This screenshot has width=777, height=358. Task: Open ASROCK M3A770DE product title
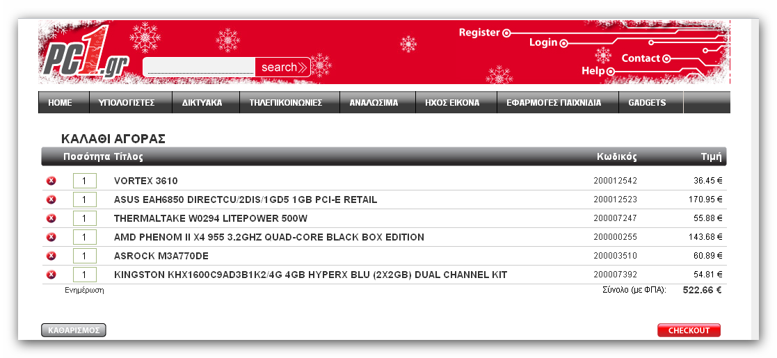[161, 256]
